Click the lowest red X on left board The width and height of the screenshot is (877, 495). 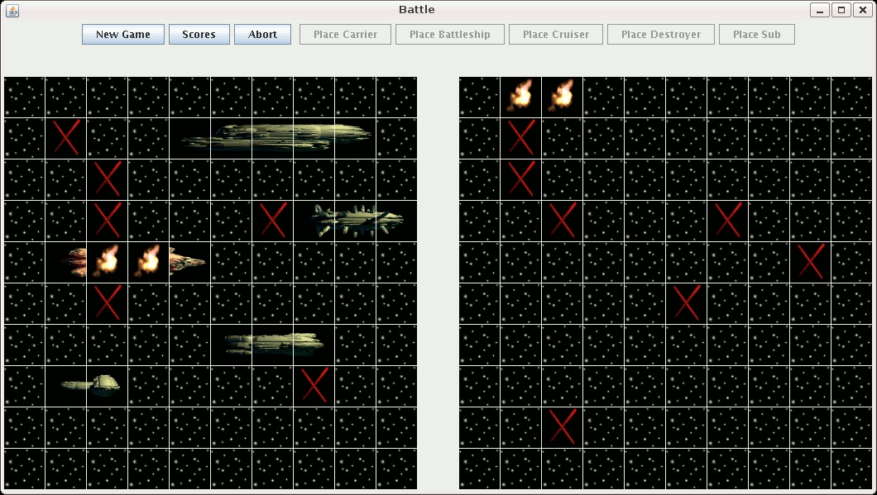tap(314, 386)
